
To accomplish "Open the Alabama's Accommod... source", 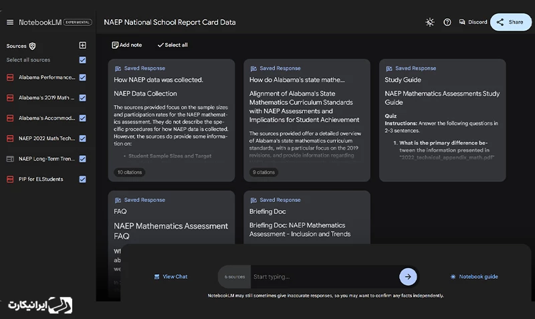I will pos(47,118).
